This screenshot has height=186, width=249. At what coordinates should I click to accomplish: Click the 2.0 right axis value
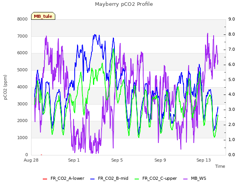pyautogui.click(x=231, y=124)
